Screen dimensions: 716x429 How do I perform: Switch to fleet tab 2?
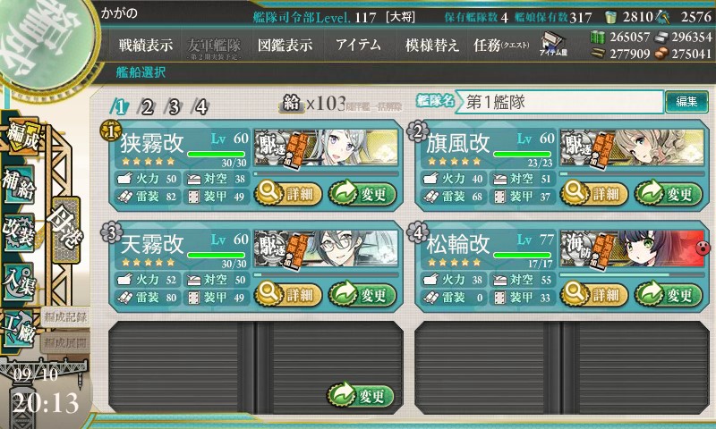click(147, 107)
